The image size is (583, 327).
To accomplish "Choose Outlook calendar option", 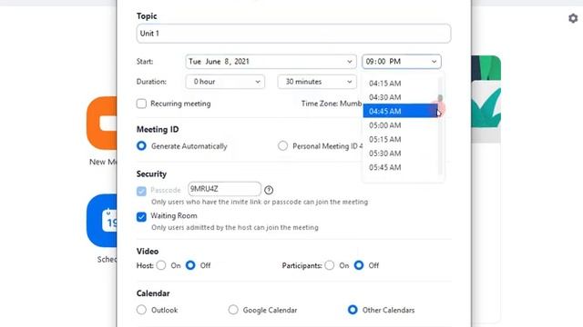I will click(x=141, y=310).
